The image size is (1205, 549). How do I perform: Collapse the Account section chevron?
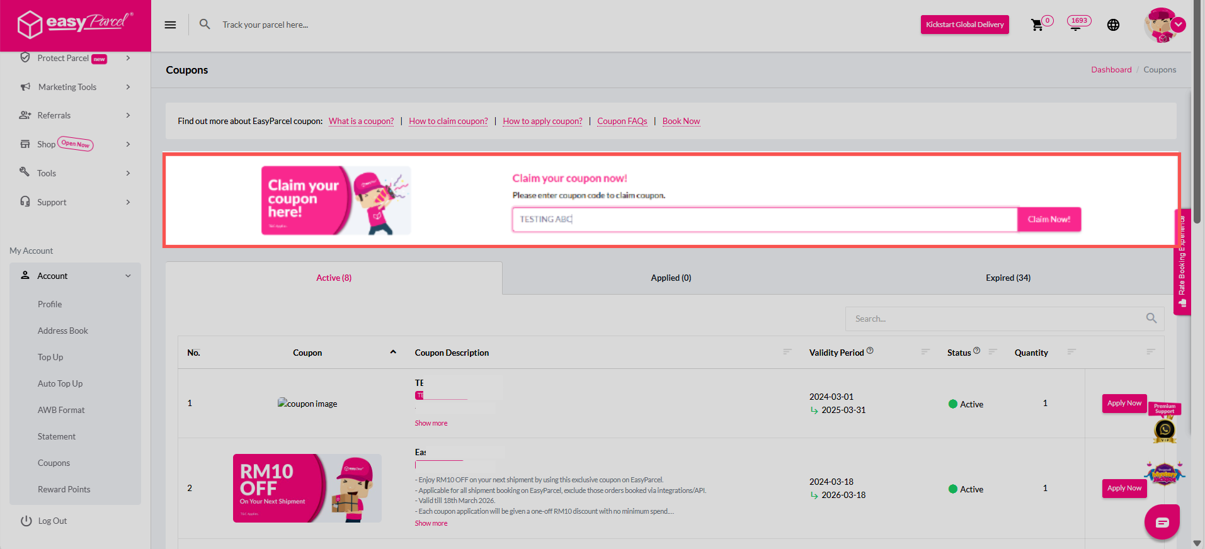(128, 276)
